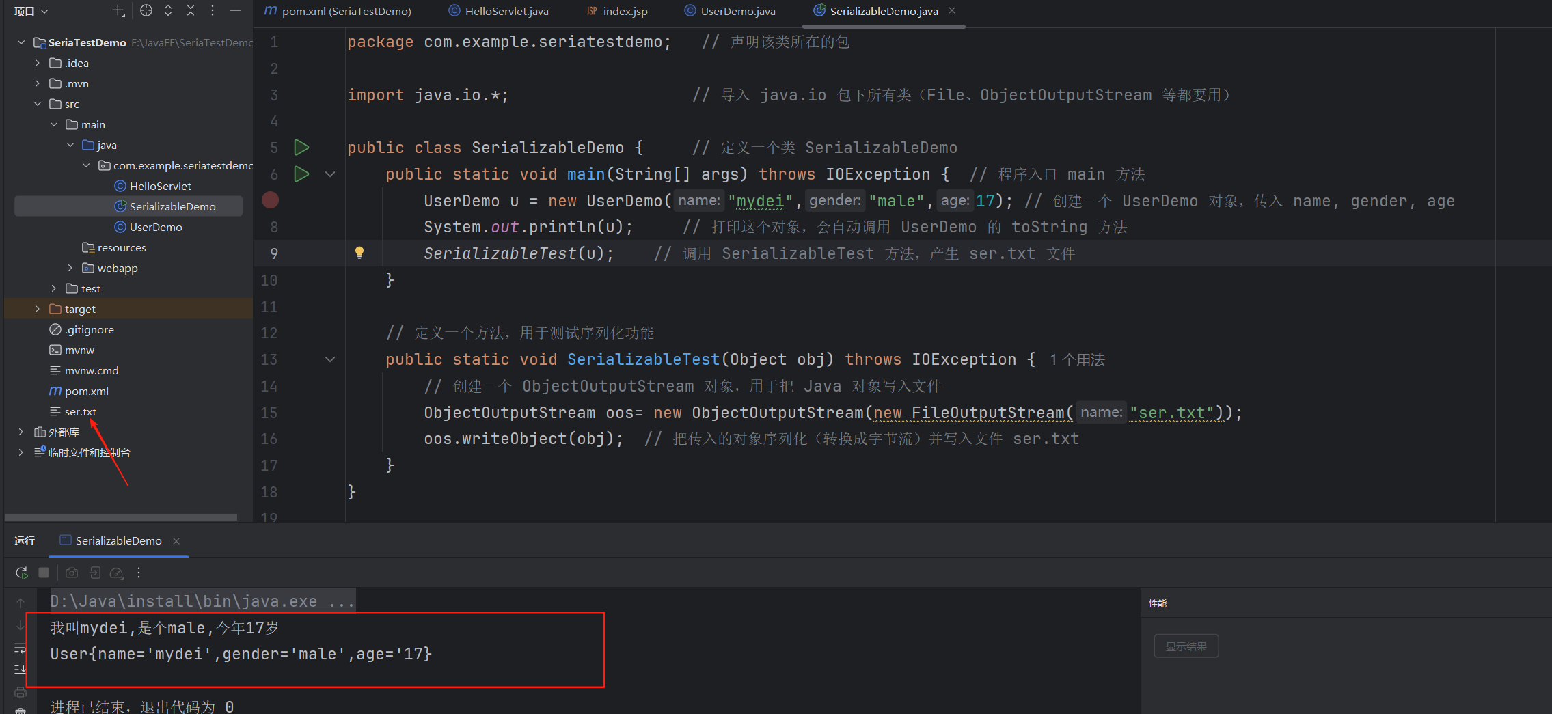Screen dimensions: 1552x714
Task: Click the exit/attach arrow icon in run toolbar
Action: click(95, 573)
